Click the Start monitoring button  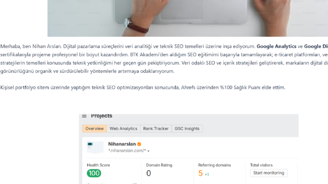coord(268,173)
